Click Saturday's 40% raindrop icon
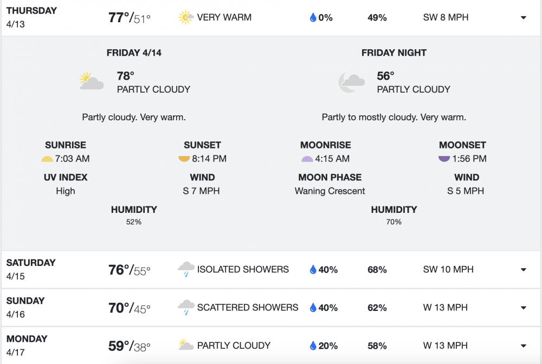The width and height of the screenshot is (542, 364). point(313,270)
